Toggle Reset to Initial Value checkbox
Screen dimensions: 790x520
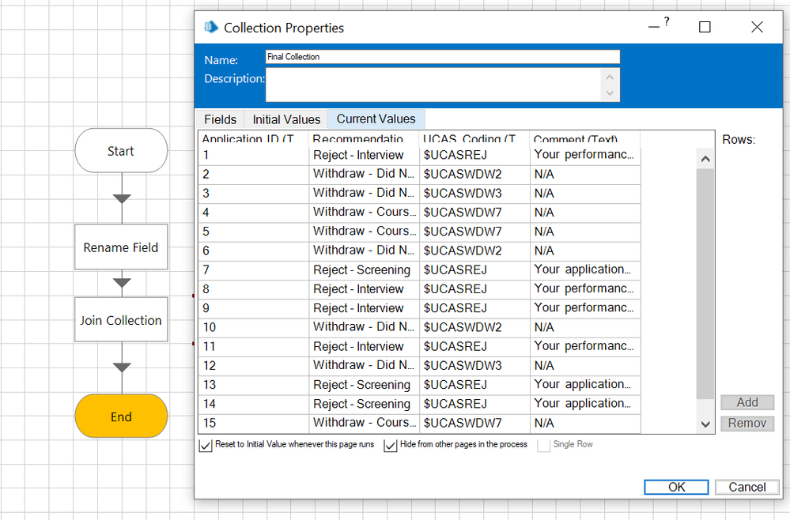206,446
